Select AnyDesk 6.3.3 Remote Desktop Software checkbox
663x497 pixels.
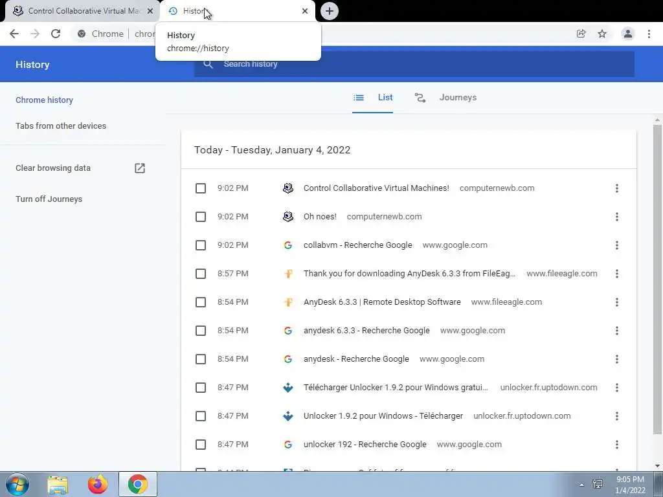click(x=201, y=302)
